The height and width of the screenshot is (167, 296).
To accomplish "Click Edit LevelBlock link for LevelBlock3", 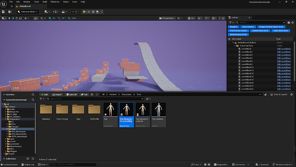I will click(284, 55).
